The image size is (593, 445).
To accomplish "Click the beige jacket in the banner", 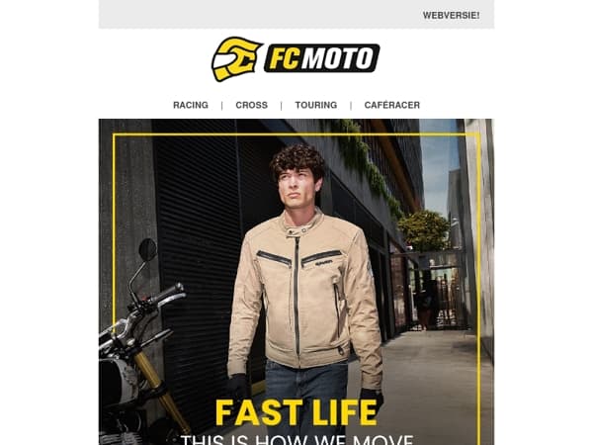I will pos(302,292).
